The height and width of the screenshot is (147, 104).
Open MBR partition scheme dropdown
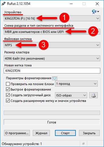52,32
